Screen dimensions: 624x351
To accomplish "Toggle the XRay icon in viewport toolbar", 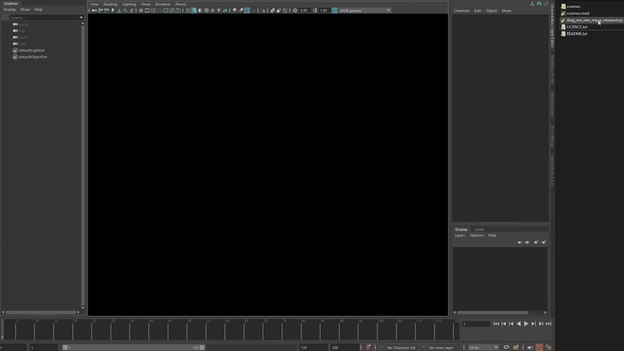I will point(272,10).
